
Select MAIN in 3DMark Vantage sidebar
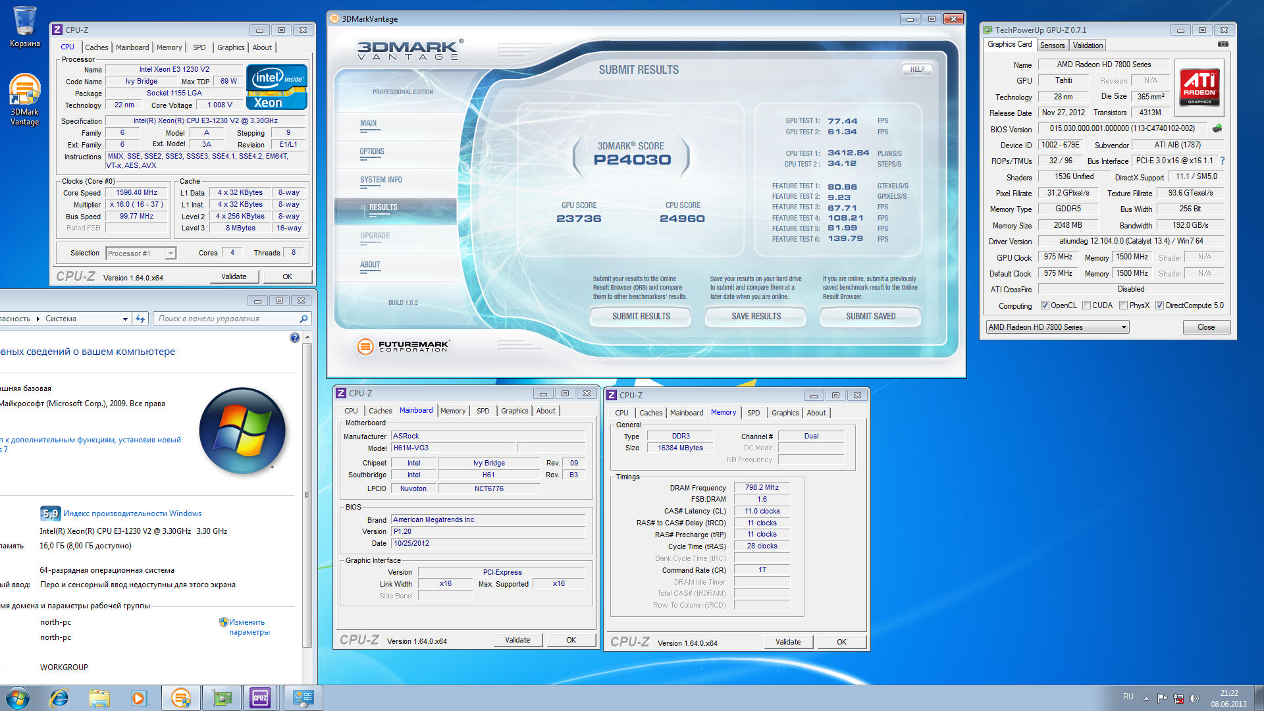[x=369, y=123]
